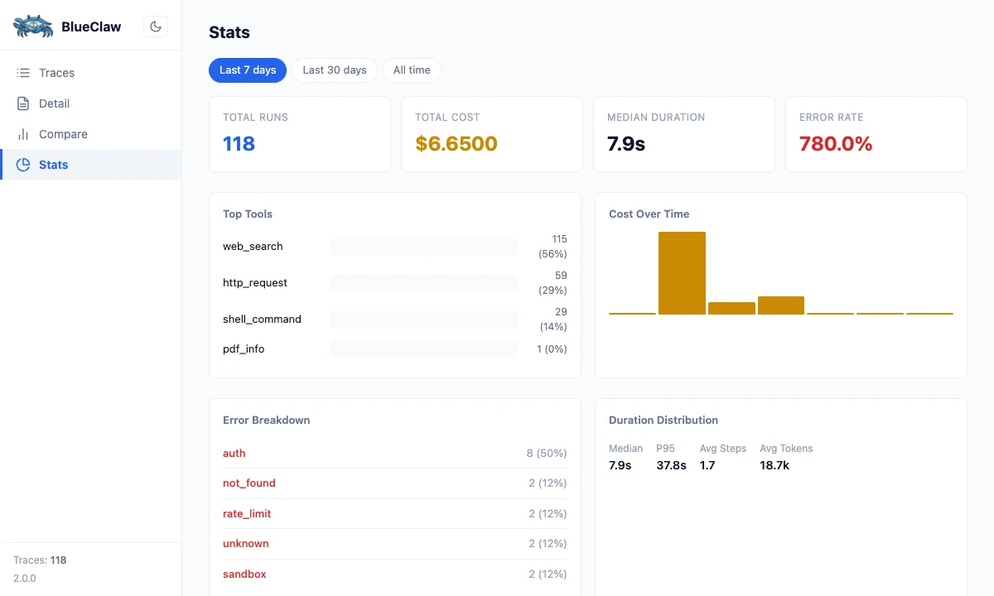
Task: Open the rate_limit error entry
Action: pos(246,513)
